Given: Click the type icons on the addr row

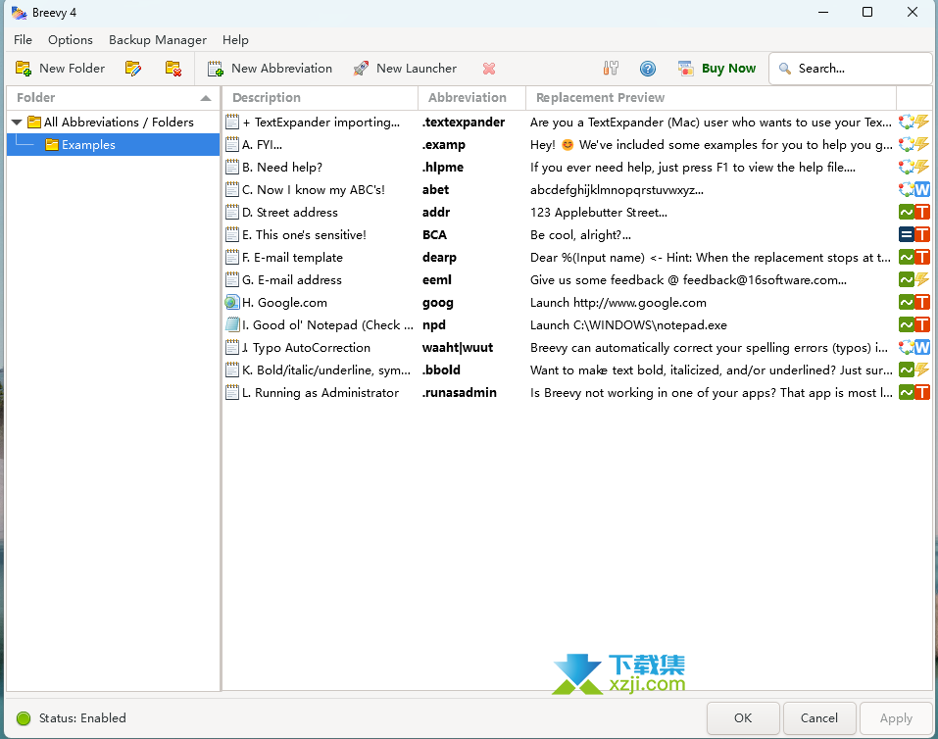Looking at the screenshot, I should pos(914,213).
